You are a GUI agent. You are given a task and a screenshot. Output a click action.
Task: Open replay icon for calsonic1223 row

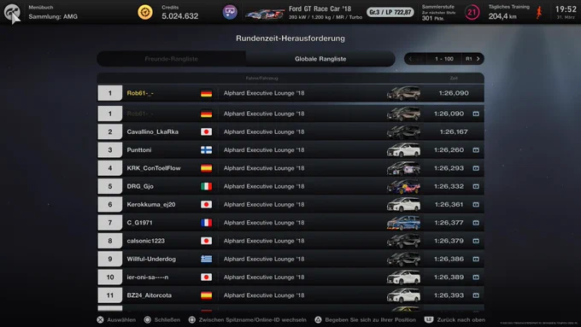tap(476, 241)
